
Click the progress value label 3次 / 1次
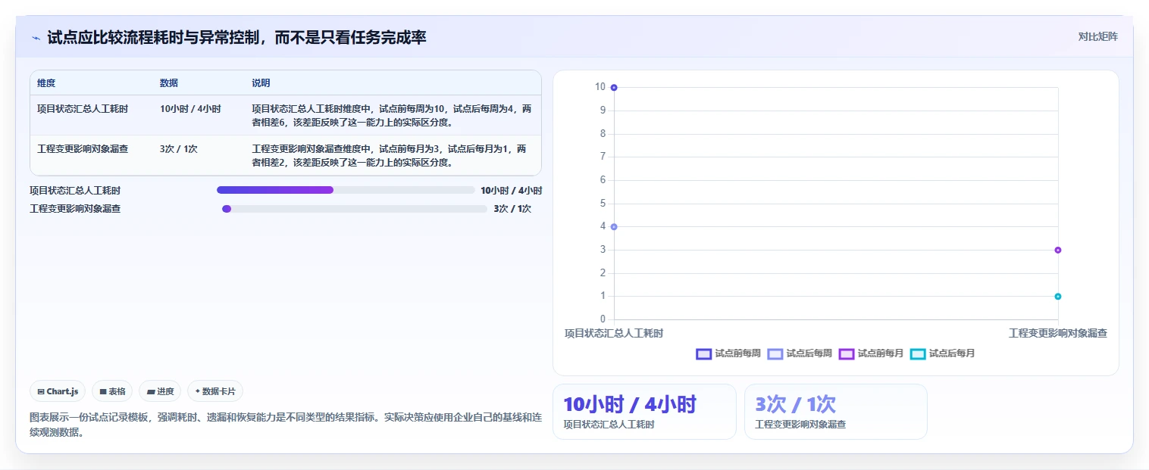click(512, 209)
